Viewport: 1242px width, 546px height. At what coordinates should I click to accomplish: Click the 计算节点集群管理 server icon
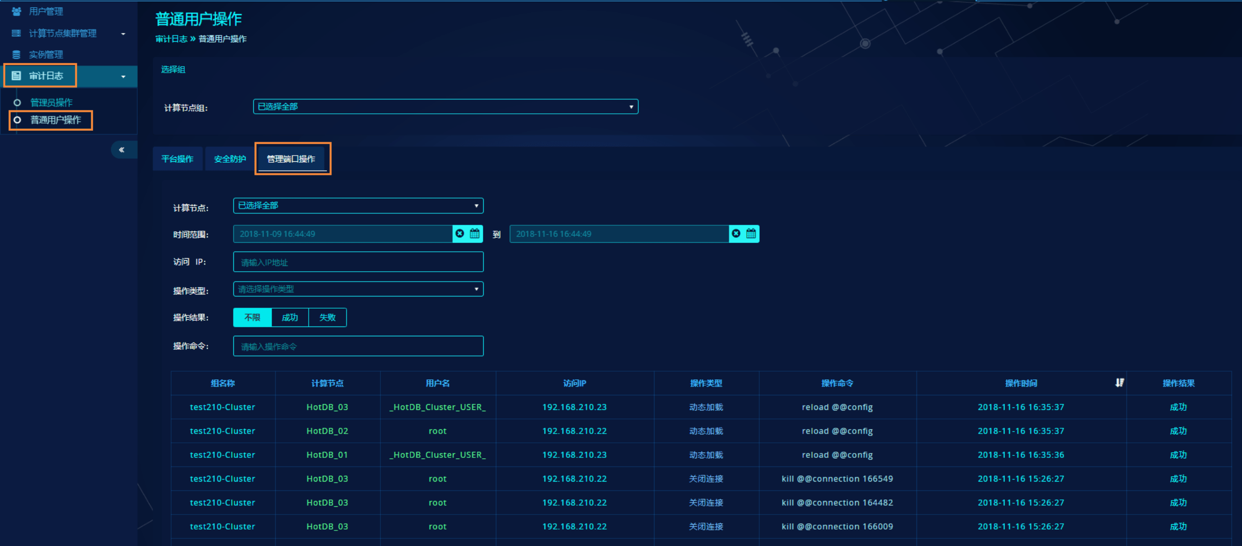pos(16,33)
